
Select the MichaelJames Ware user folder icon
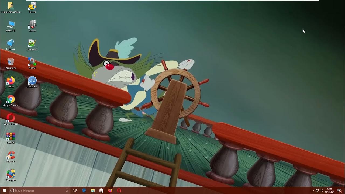[x=11, y=7]
